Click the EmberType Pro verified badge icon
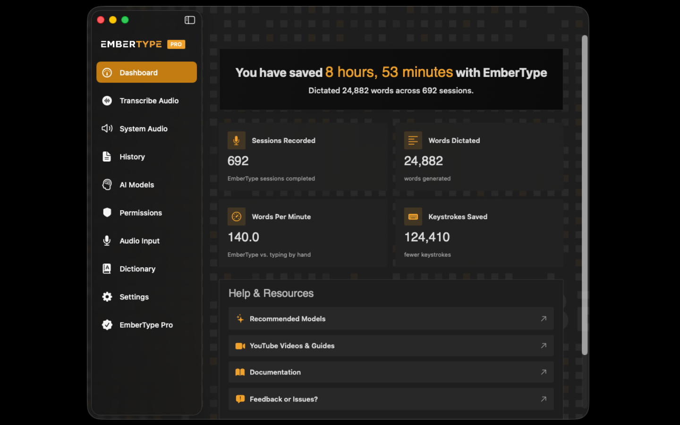The image size is (680, 425). click(107, 325)
